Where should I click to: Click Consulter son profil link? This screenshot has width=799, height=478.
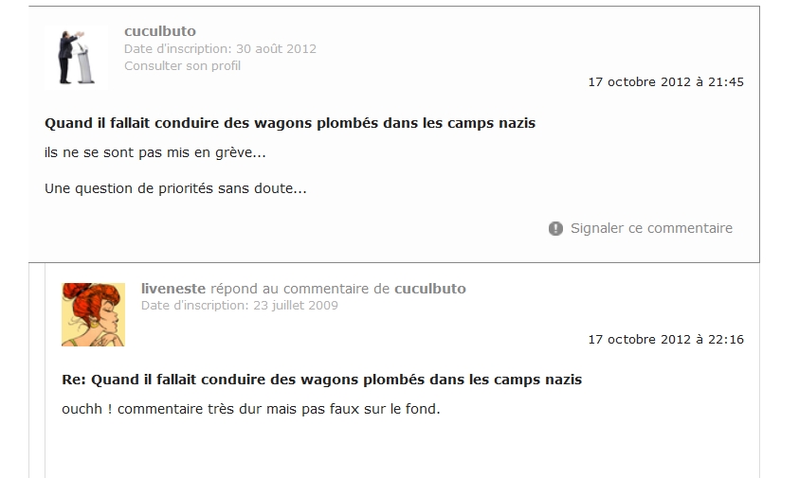(x=182, y=65)
